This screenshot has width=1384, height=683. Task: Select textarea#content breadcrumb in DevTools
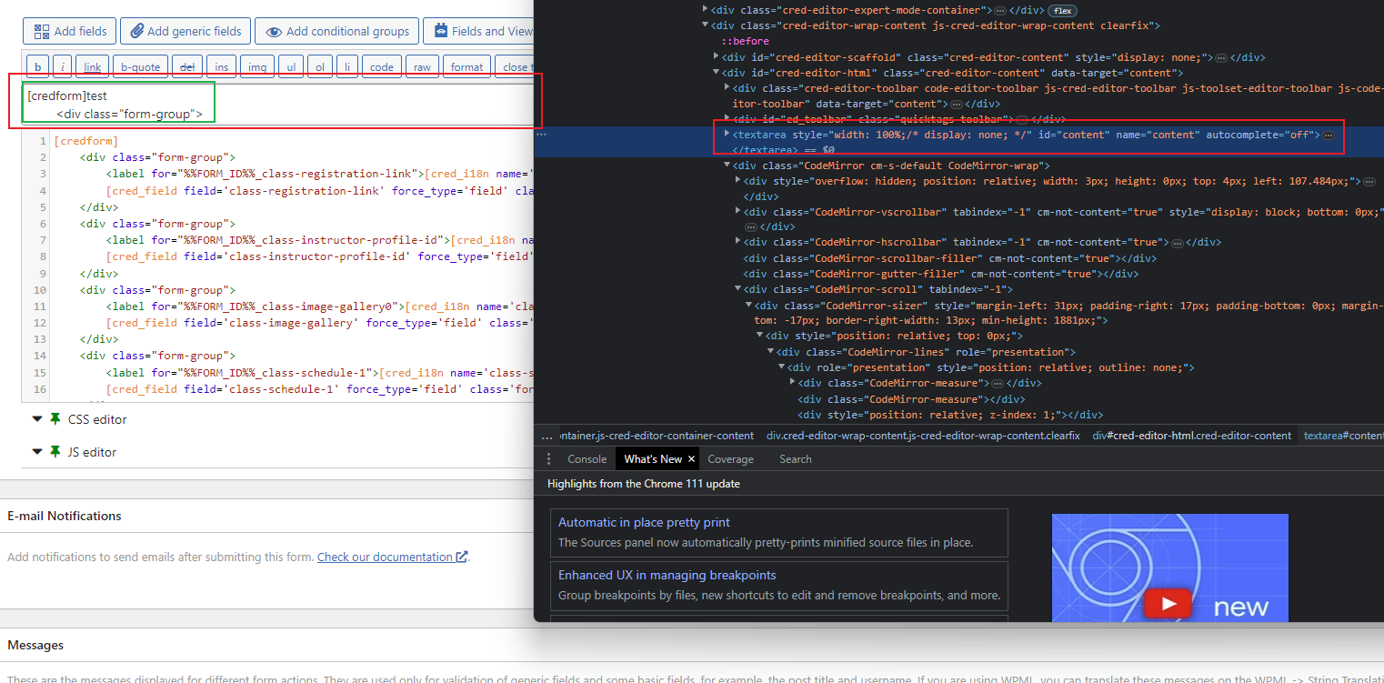point(1344,436)
